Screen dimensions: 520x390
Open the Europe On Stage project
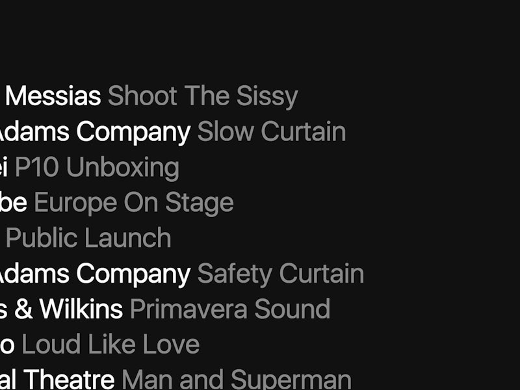click(133, 203)
